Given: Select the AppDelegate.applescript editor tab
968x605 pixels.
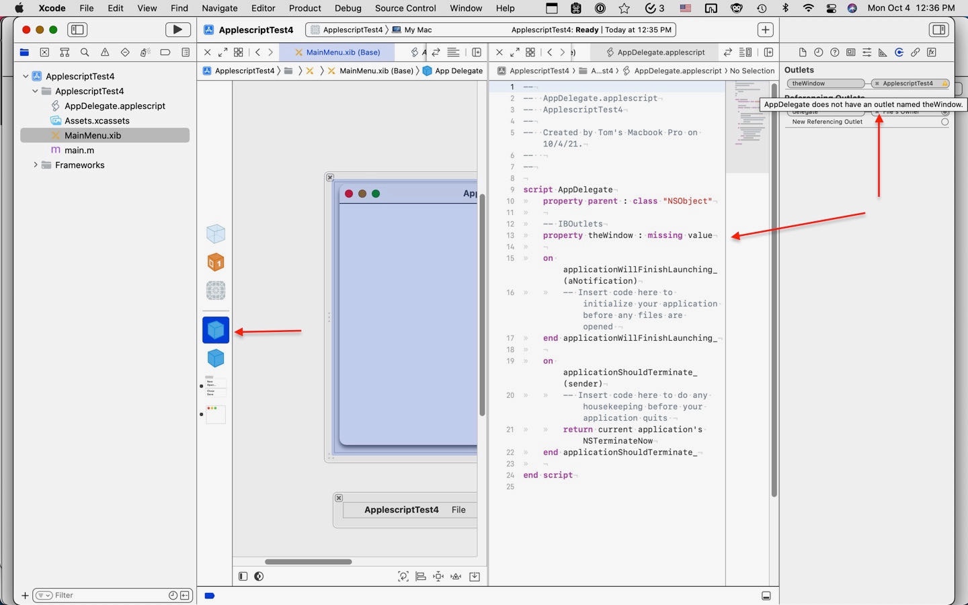Looking at the screenshot, I should [655, 52].
